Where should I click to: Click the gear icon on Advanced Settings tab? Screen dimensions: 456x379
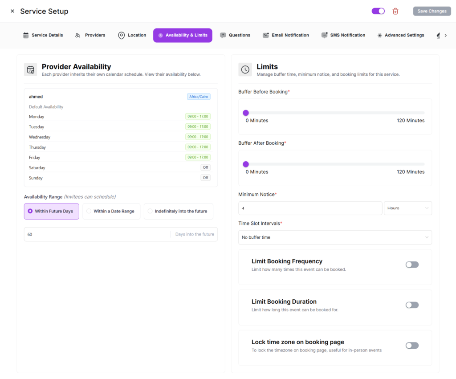379,35
